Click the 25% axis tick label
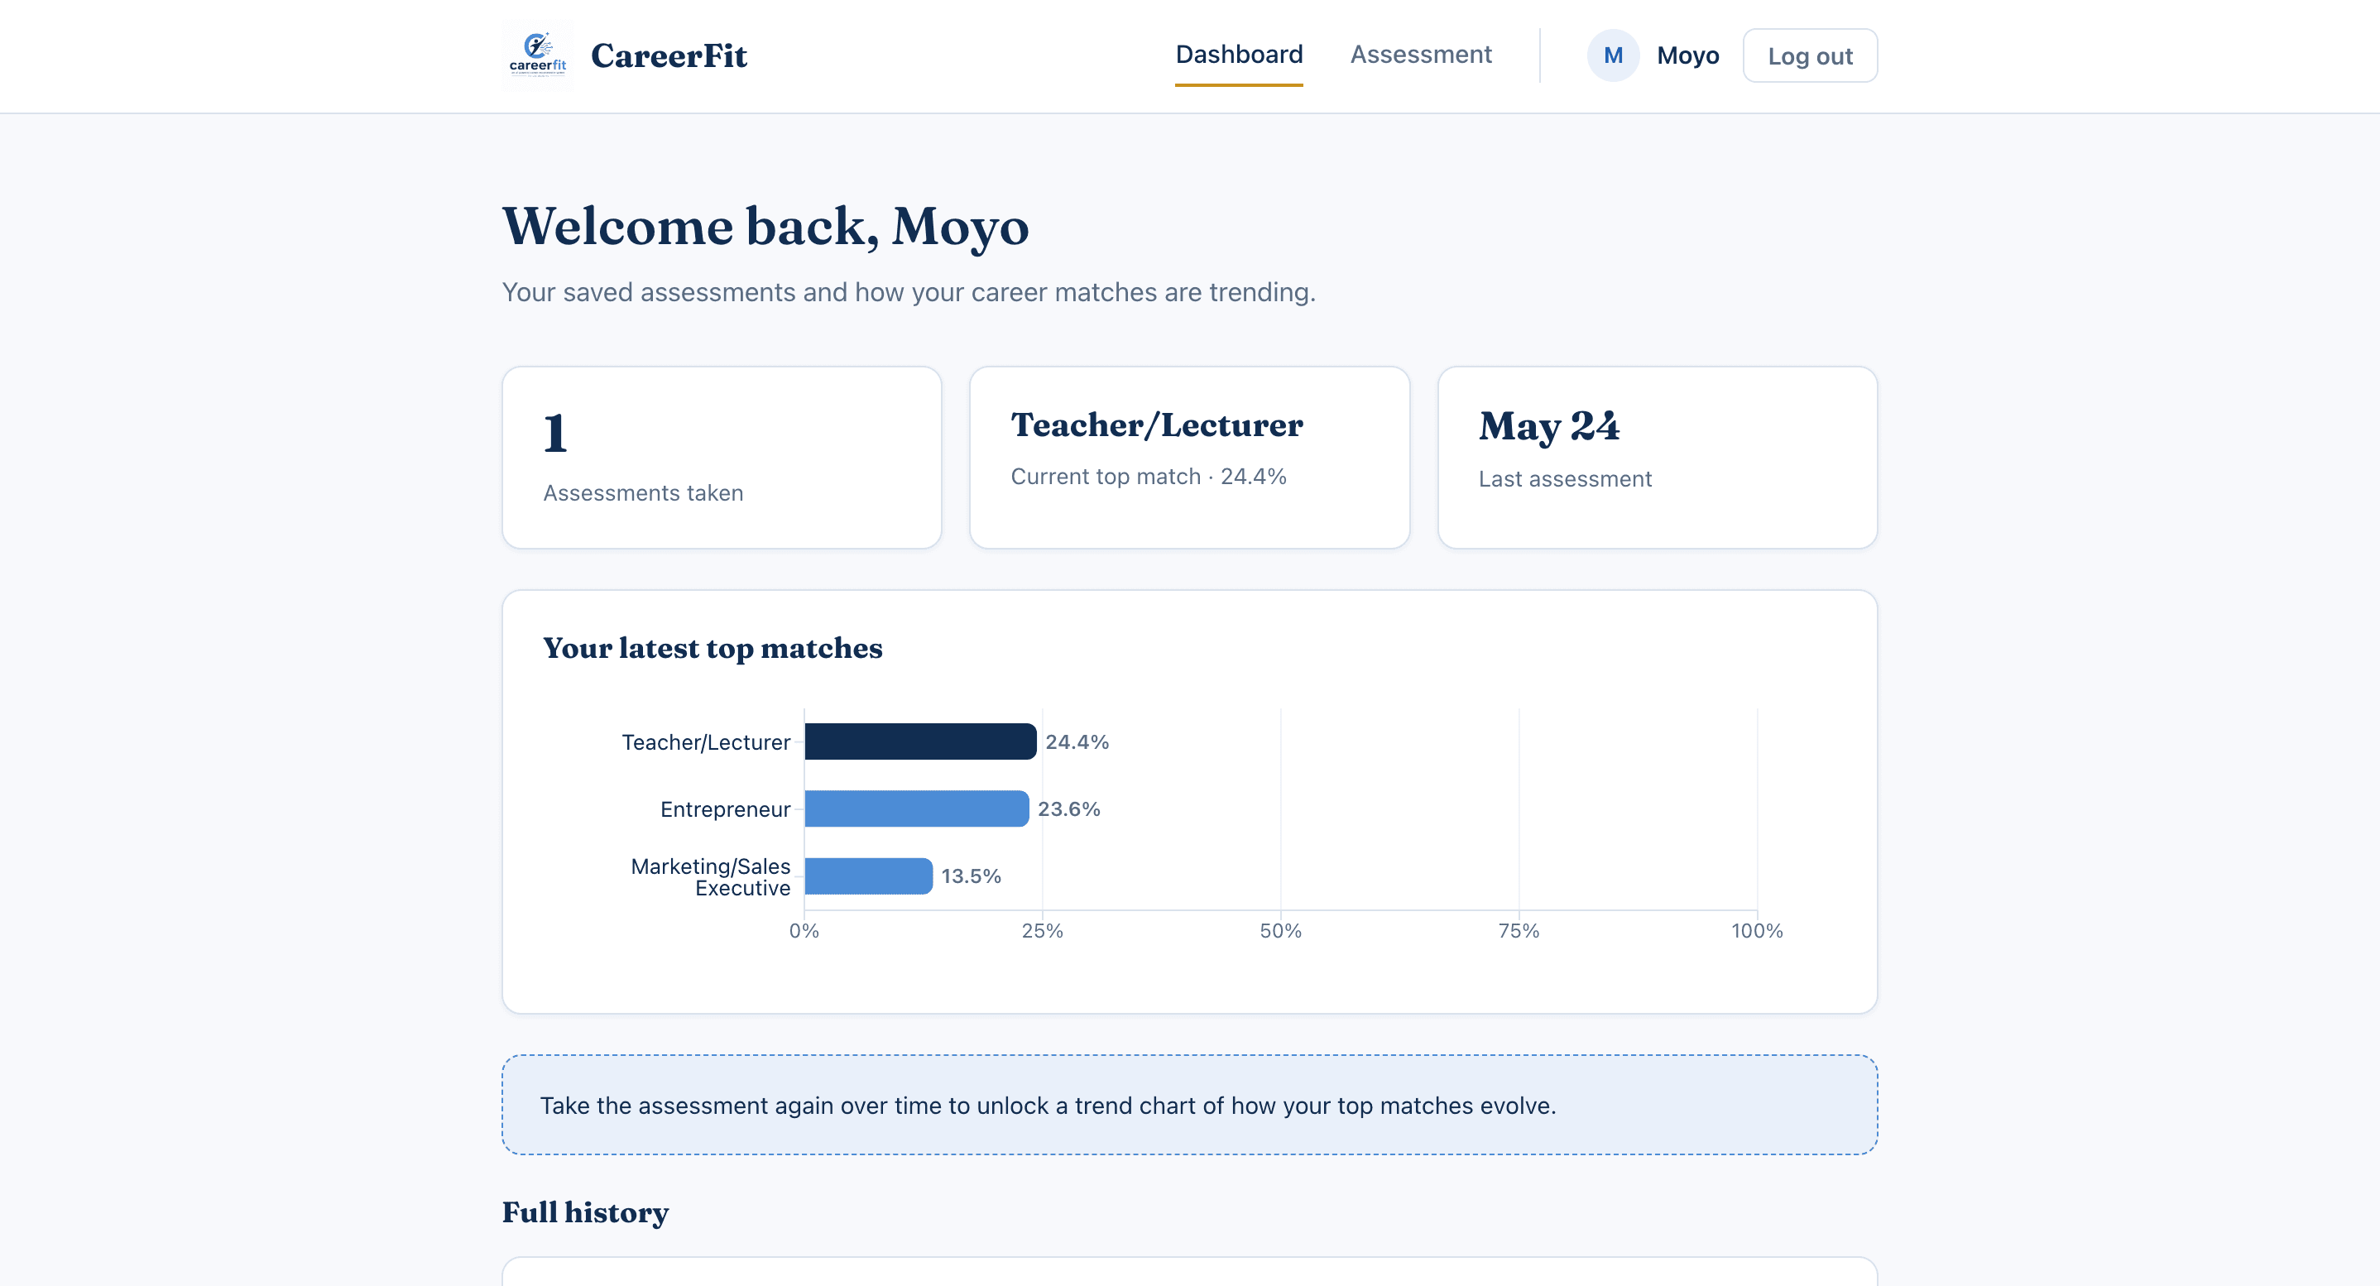The image size is (2380, 1286). tap(1042, 931)
